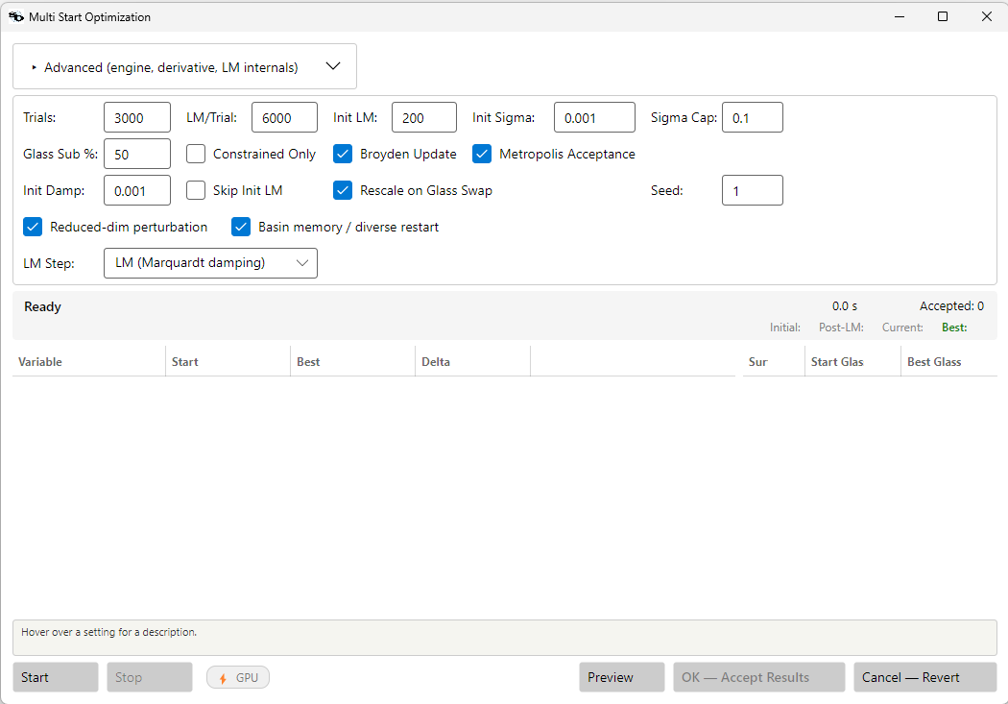Click the Accepted: 0 counter
Screen dimensions: 1008x704
pyautogui.click(x=951, y=306)
